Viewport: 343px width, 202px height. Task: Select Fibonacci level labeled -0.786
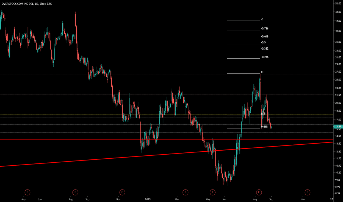265,29
